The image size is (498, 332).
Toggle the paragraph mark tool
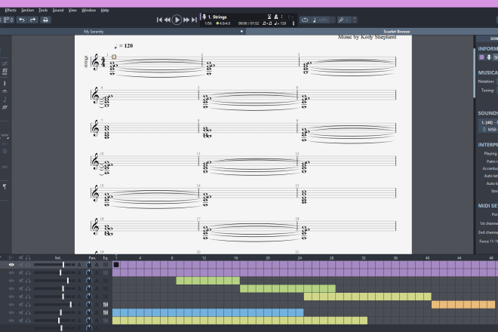pos(5,186)
